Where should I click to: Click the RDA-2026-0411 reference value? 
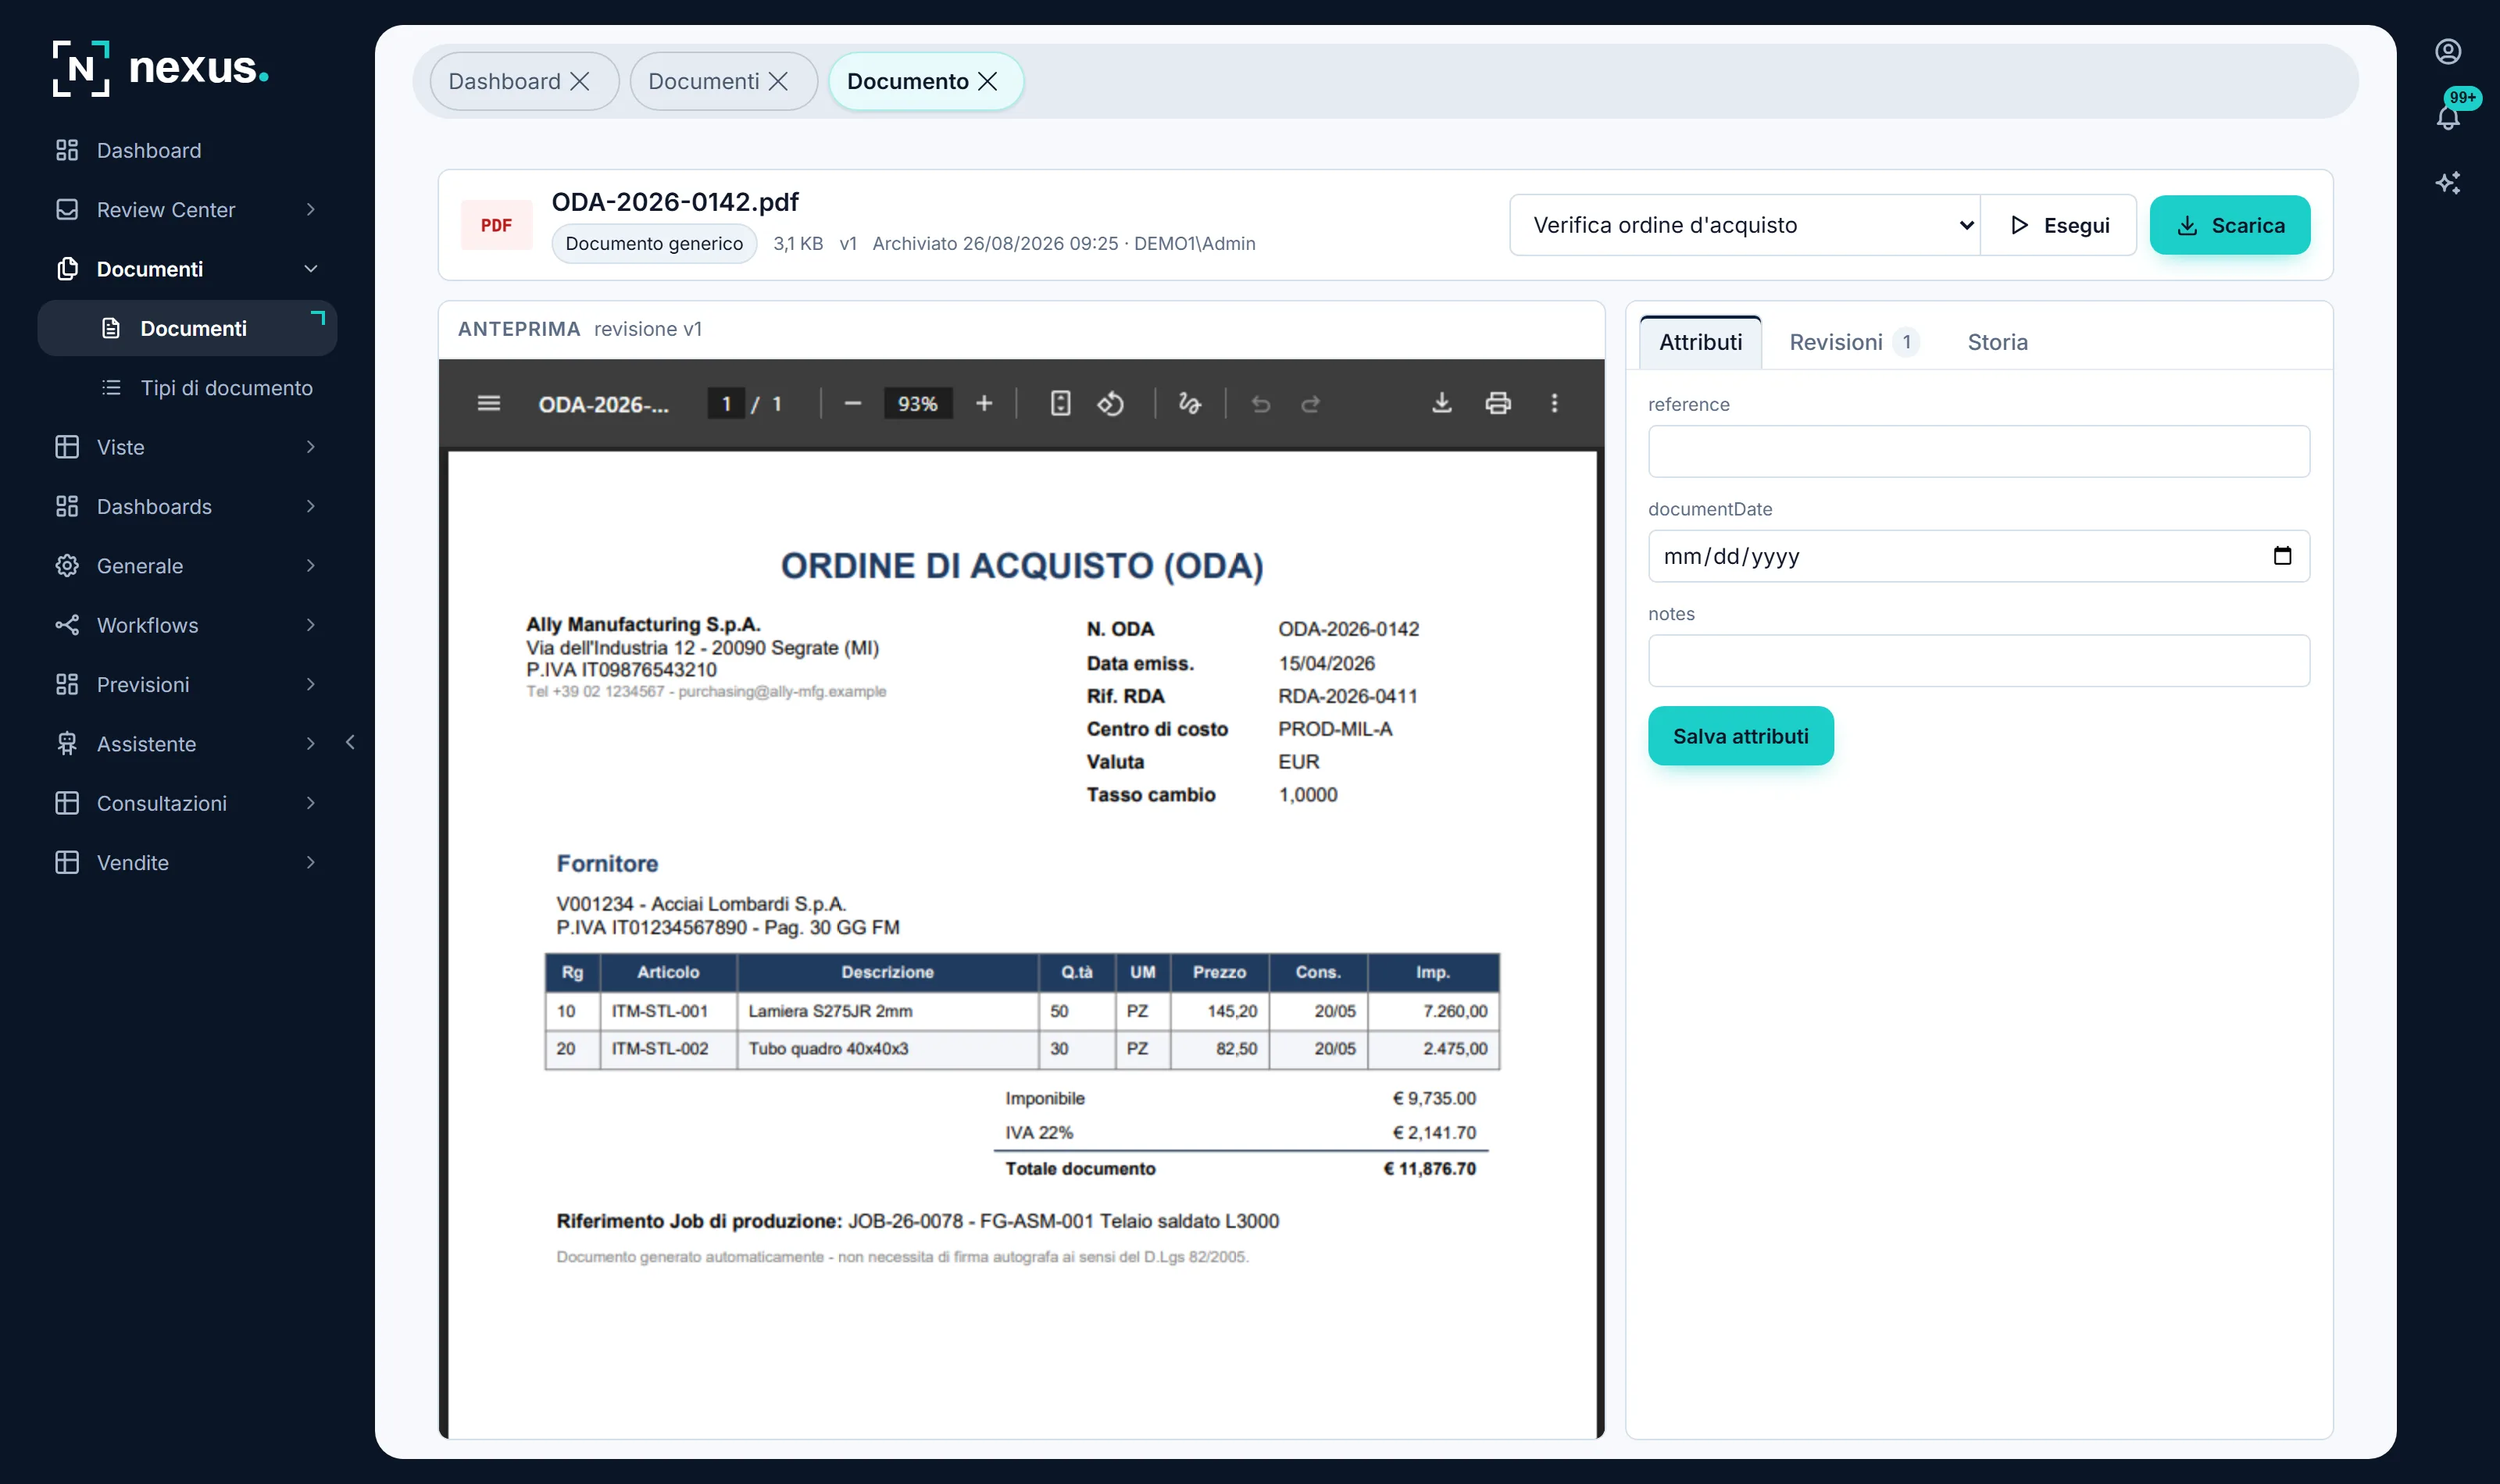1347,696
